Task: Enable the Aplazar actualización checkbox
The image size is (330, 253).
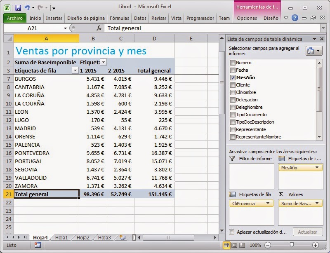Action: pyautogui.click(x=232, y=232)
